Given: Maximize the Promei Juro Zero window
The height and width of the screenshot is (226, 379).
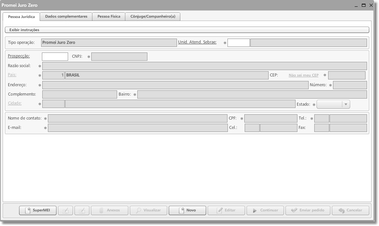Looking at the screenshot, I should 364,5.
